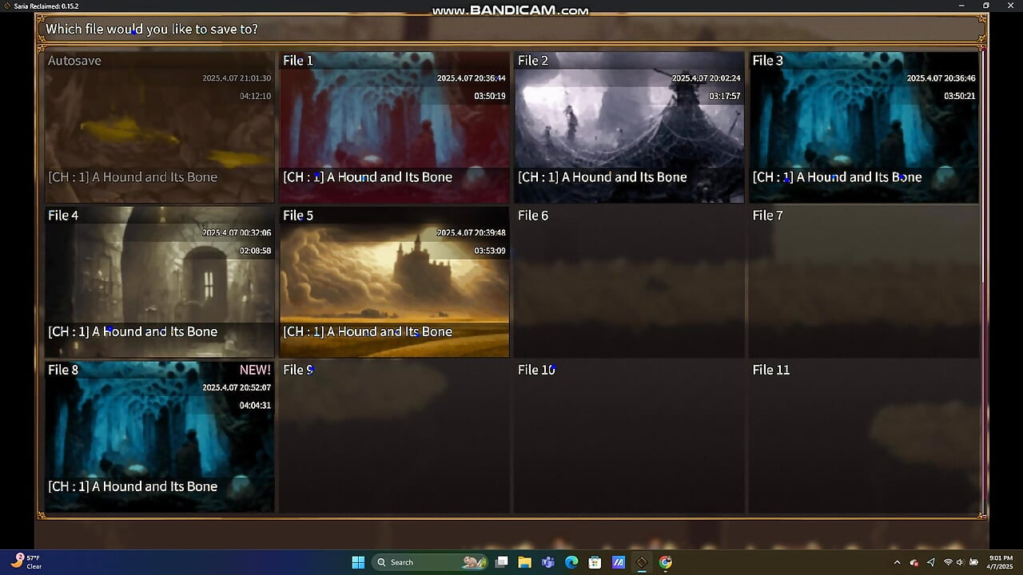Save to File 4 slot
The height and width of the screenshot is (575, 1023).
pos(159,282)
